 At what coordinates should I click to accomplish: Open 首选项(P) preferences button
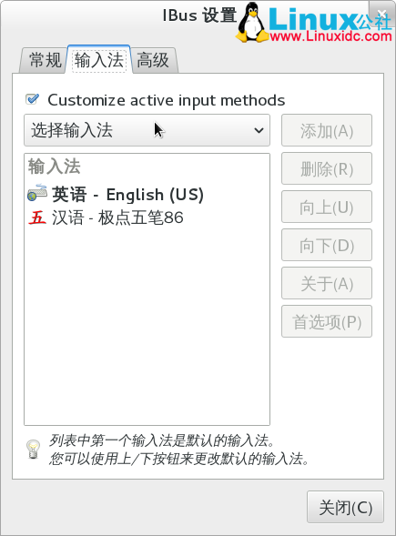(327, 321)
